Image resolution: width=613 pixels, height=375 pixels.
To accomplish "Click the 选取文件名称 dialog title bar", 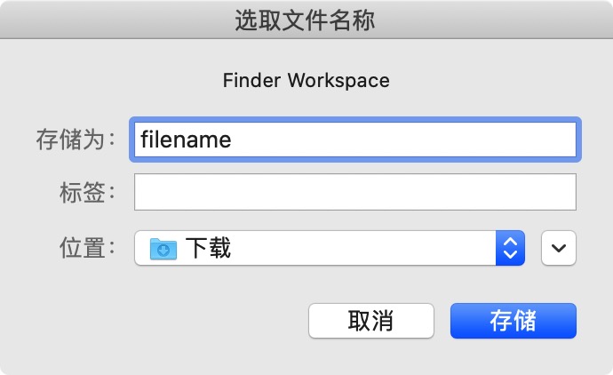I will [306, 21].
